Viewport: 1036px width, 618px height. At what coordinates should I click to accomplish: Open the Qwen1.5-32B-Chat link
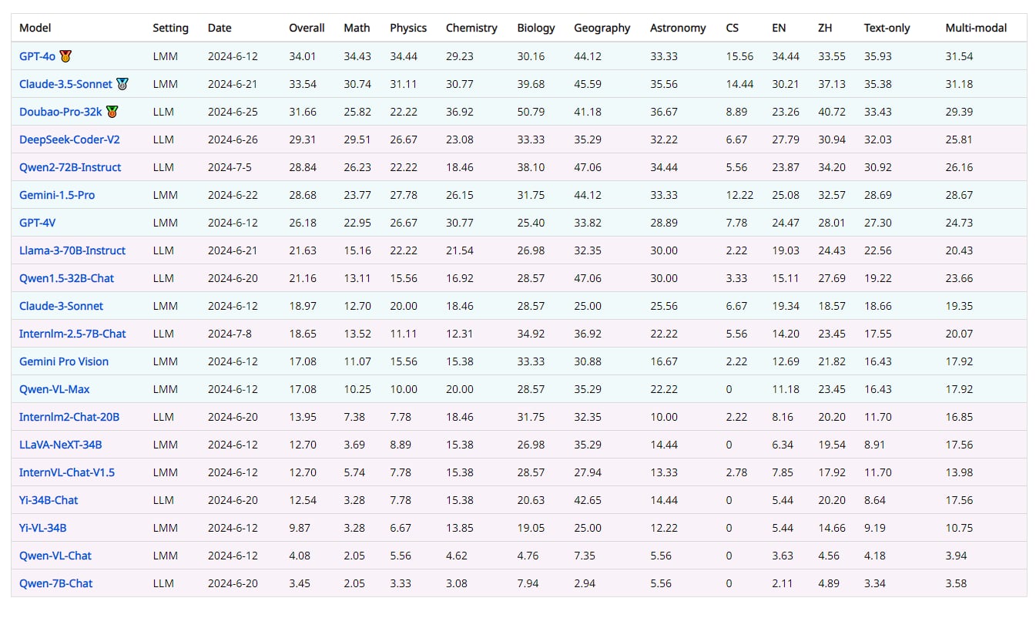[66, 278]
